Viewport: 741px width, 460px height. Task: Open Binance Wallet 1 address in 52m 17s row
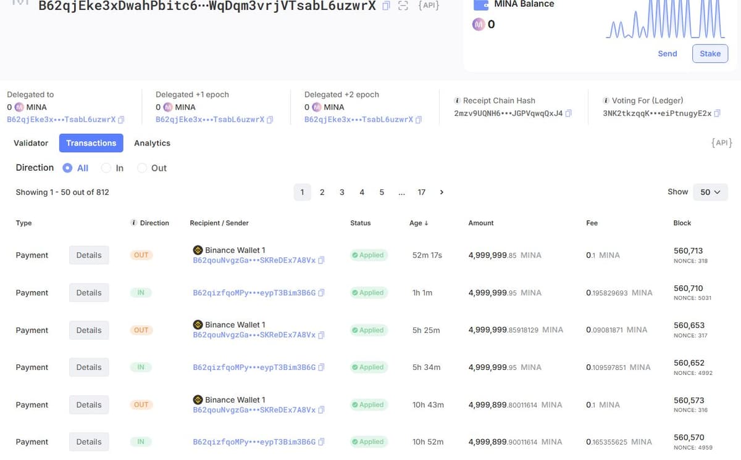point(254,260)
